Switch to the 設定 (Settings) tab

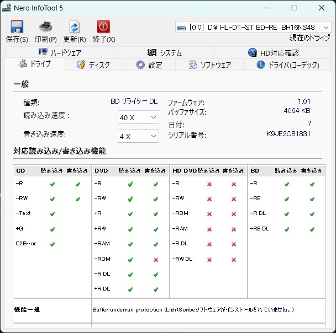[x=149, y=65]
